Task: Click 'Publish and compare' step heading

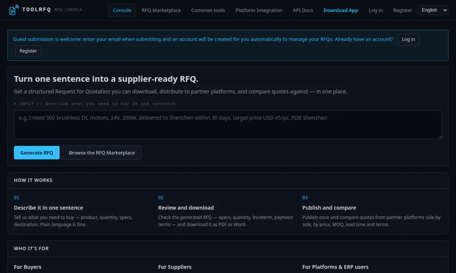Action: pos(329,208)
